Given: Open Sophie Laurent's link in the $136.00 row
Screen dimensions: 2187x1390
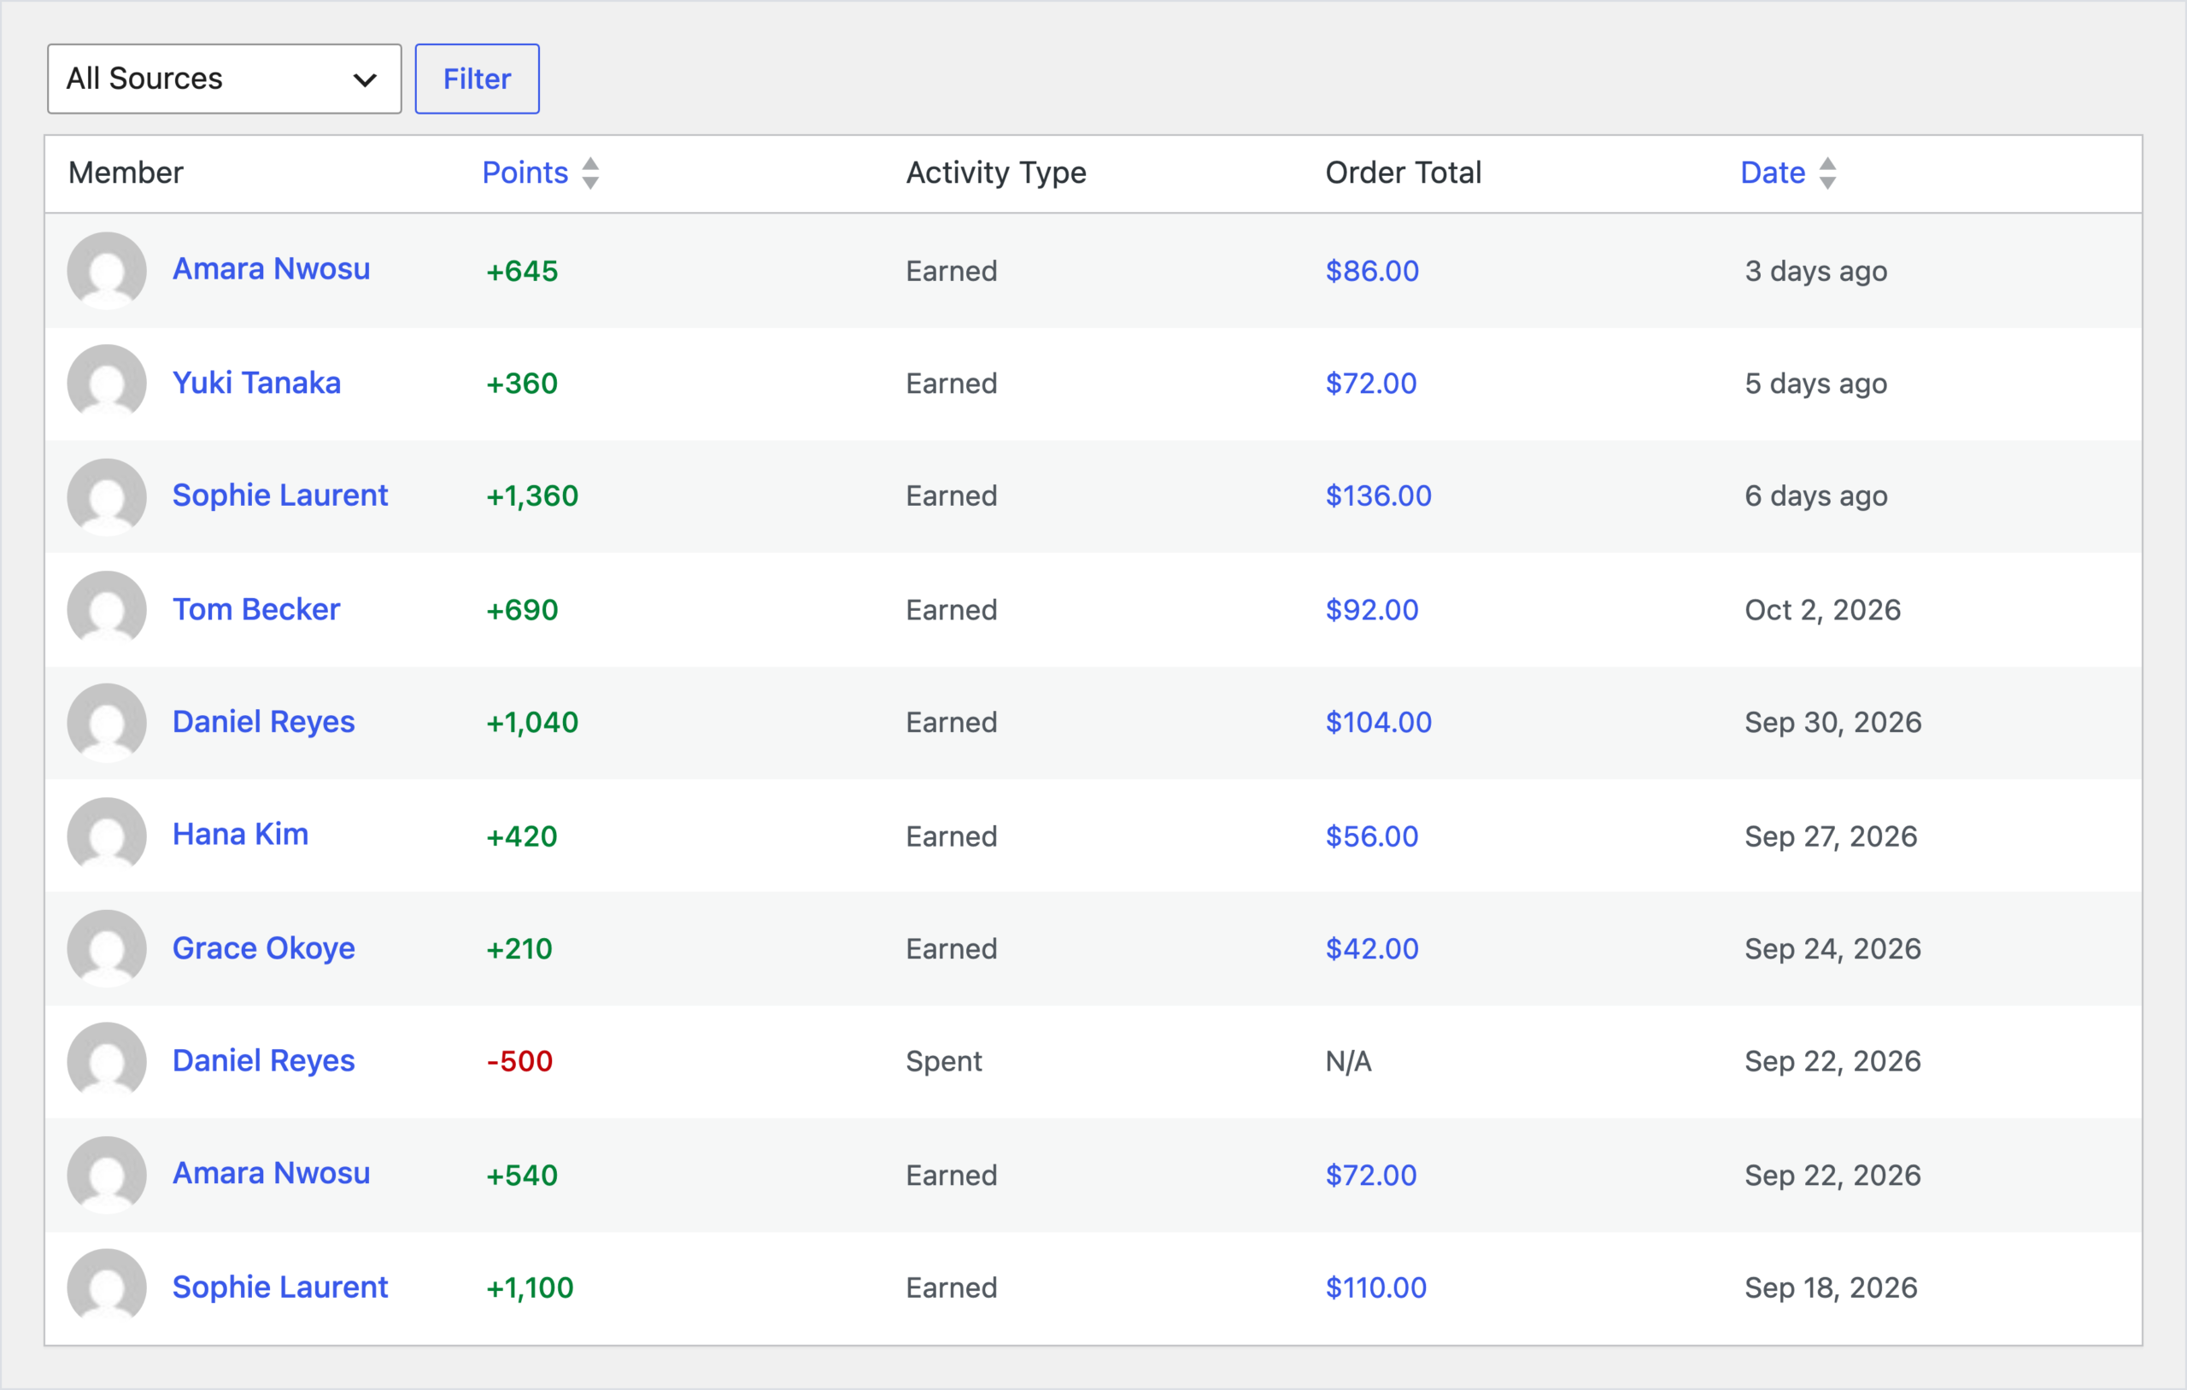Looking at the screenshot, I should click(x=279, y=496).
